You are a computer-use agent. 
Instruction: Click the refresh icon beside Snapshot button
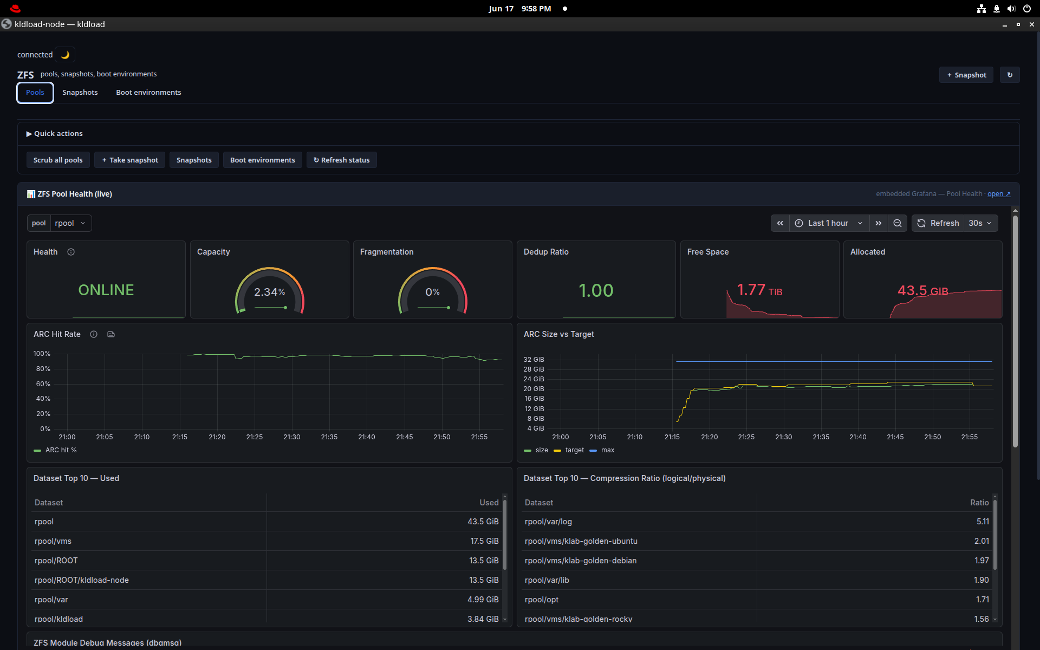pos(1010,75)
